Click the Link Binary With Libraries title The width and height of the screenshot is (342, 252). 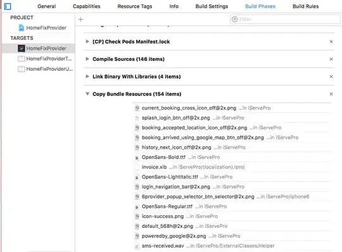tap(137, 77)
